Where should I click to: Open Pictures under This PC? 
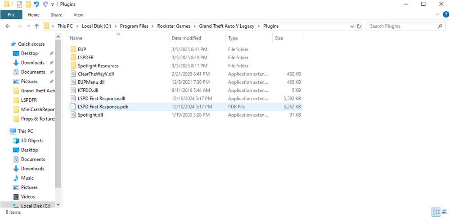(x=29, y=187)
